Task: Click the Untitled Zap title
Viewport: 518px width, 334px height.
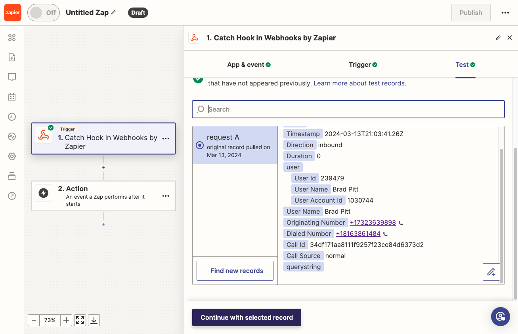Action: 87,13
